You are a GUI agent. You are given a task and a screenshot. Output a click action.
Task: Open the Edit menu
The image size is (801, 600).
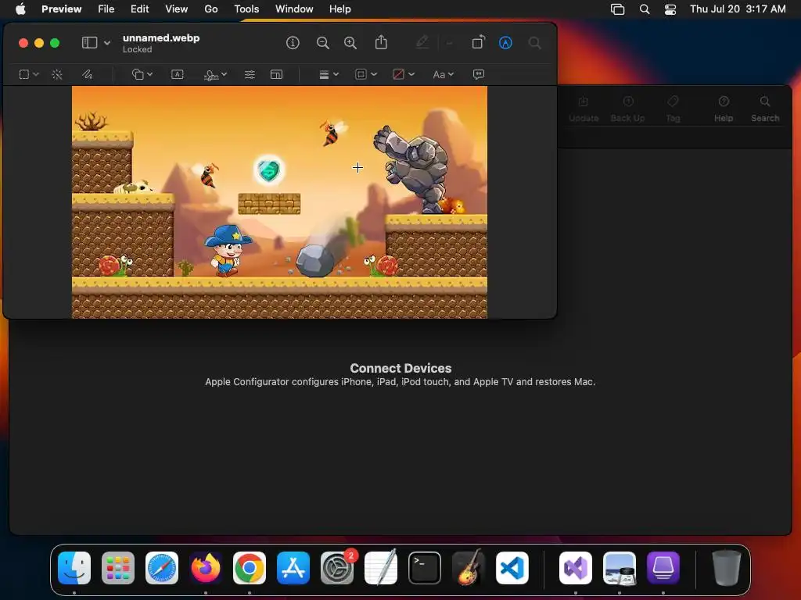point(139,9)
